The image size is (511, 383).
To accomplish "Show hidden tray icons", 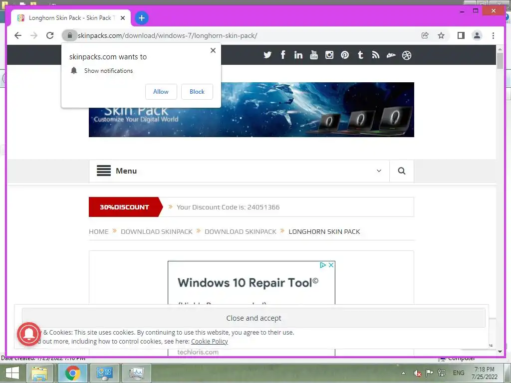I will [x=403, y=373].
